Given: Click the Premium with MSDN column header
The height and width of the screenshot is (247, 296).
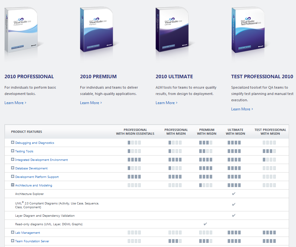Looking at the screenshot, I should [x=207, y=132].
